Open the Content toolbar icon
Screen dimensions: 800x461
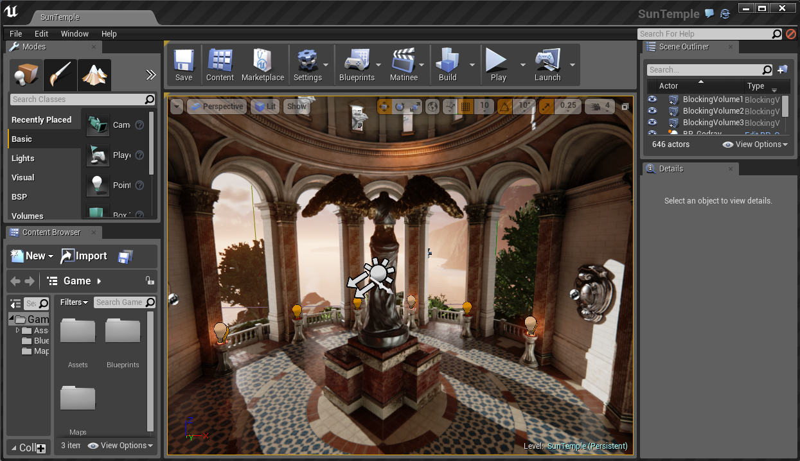click(x=220, y=65)
